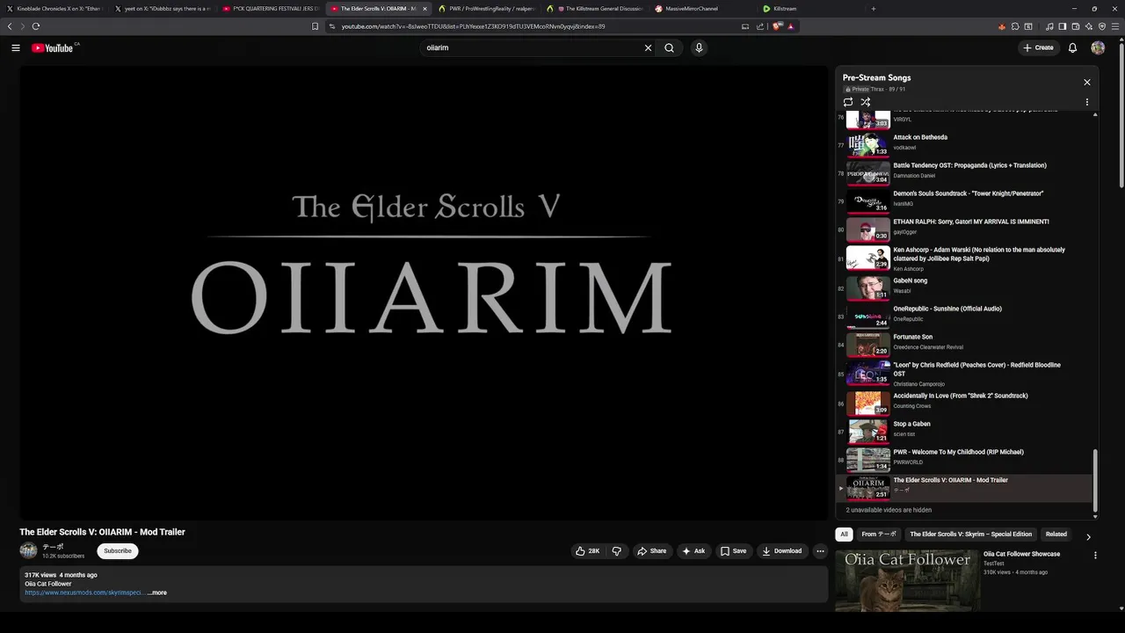Screen dimensions: 1125x633
Task: Toggle playlist shuffle
Action: tap(866, 102)
